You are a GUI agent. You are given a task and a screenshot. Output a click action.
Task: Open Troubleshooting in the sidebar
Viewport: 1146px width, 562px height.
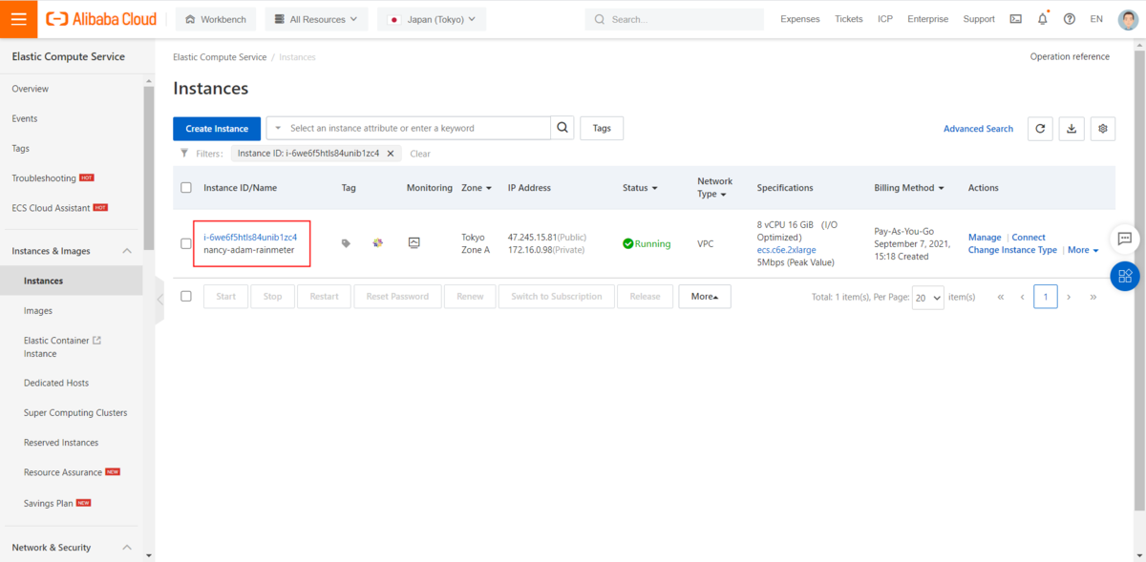click(44, 178)
